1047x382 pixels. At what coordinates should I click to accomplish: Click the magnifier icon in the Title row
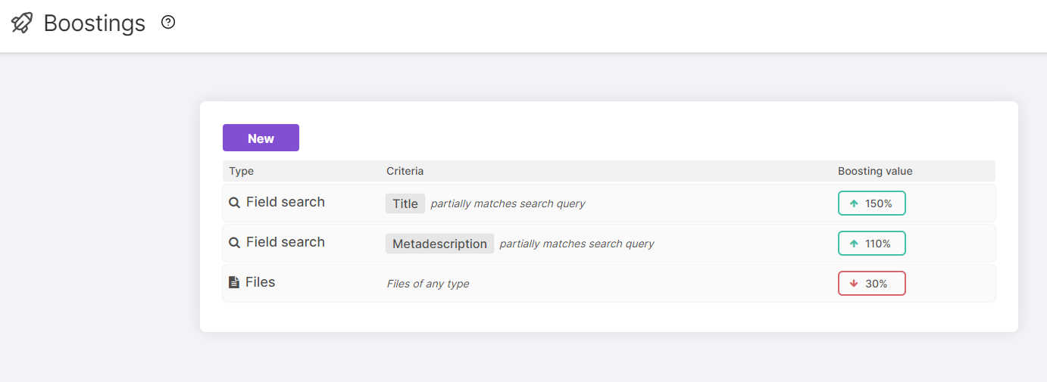click(x=235, y=203)
